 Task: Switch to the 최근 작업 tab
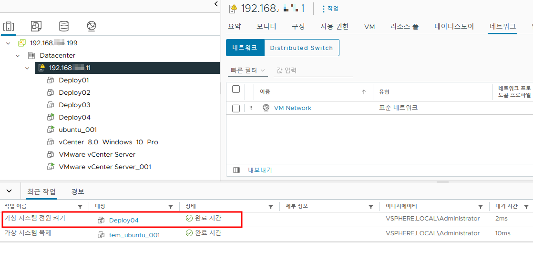tap(41, 191)
